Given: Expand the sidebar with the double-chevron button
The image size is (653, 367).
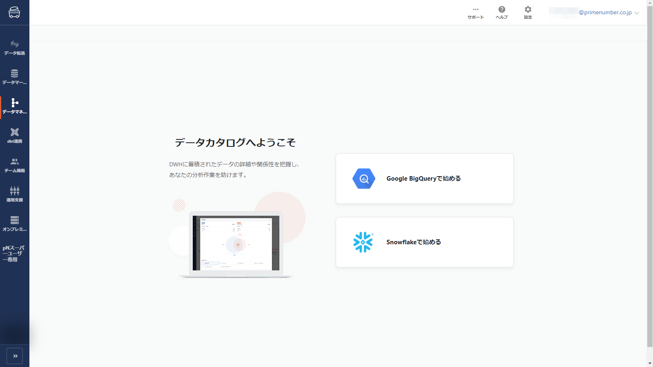Looking at the screenshot, I should click(x=15, y=356).
